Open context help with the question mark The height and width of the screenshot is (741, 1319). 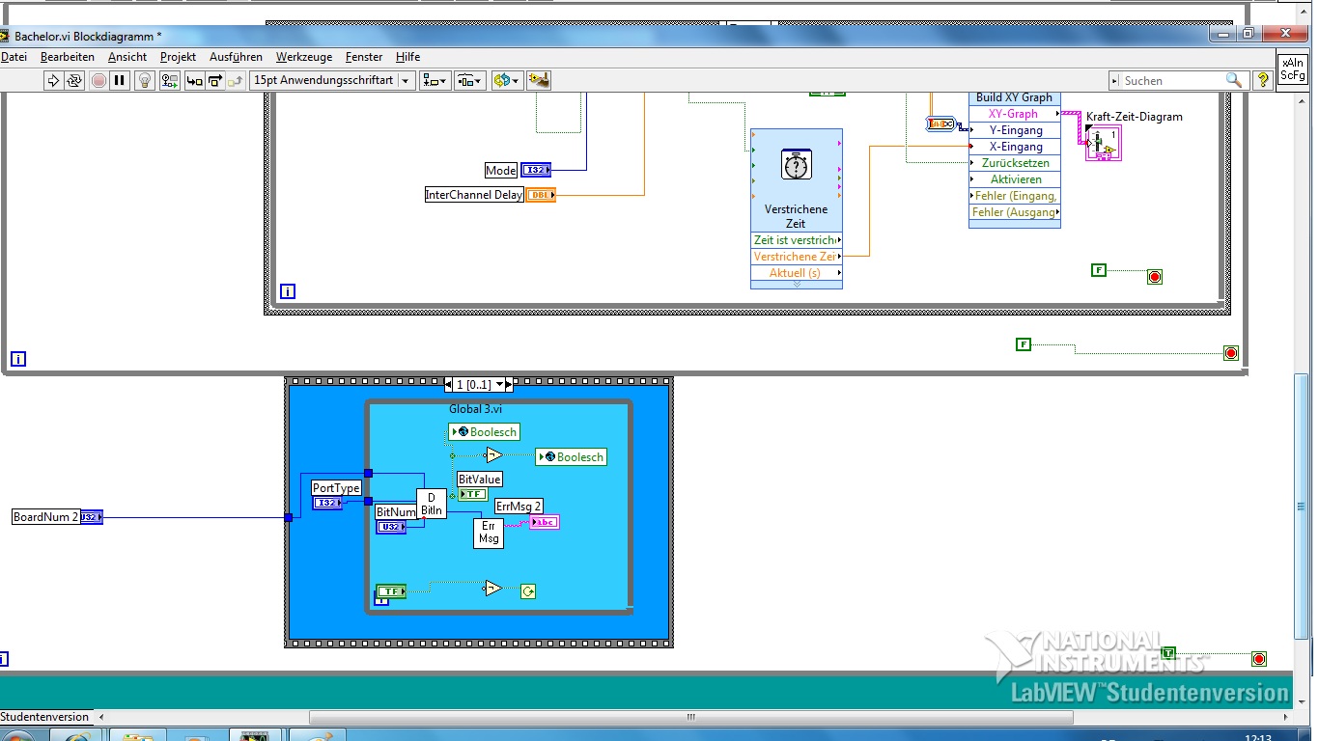(x=1262, y=80)
